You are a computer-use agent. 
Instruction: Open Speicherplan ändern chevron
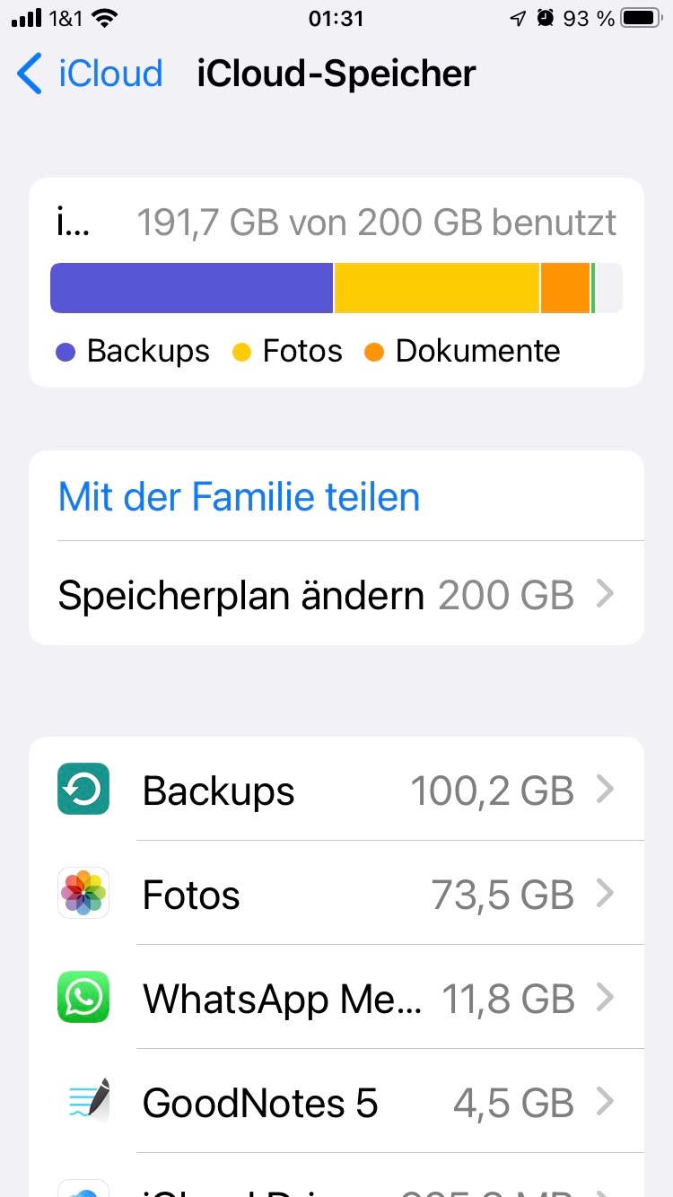click(606, 594)
